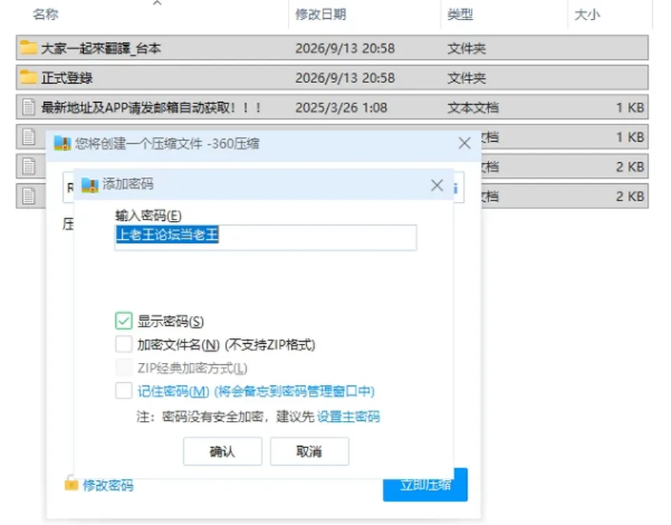Sort files by the 名称 column header
The width and height of the screenshot is (671, 525).
45,15
